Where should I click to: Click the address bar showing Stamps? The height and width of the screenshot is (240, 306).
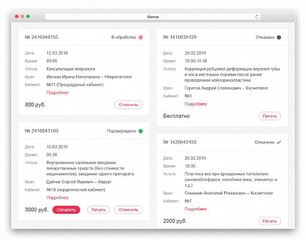coord(153,17)
